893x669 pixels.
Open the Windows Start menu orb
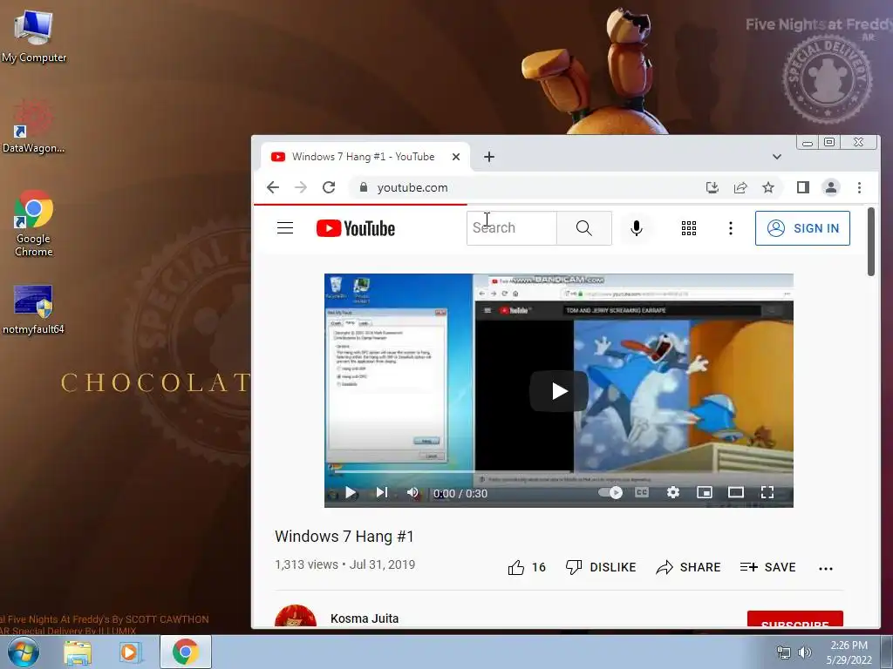24,652
